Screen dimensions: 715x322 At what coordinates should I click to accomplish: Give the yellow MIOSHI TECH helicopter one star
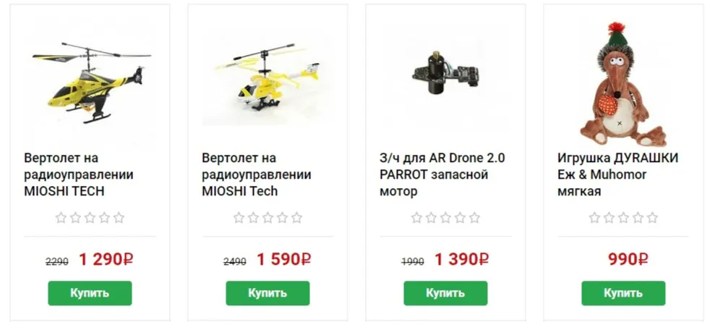pos(61,218)
